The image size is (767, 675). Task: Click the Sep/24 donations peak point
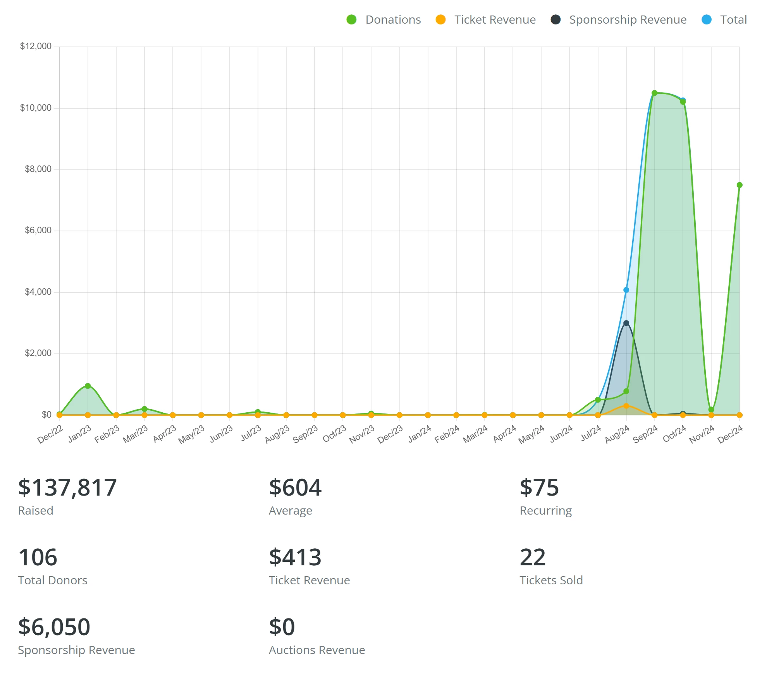click(x=655, y=93)
